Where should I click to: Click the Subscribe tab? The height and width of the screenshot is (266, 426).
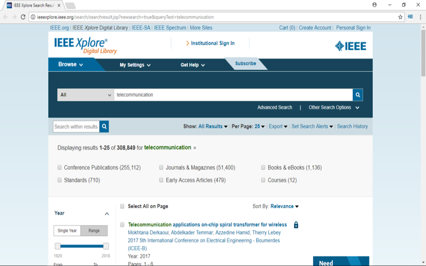(245, 64)
